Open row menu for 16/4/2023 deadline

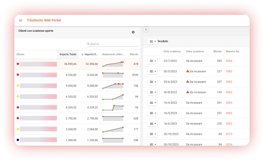(152, 103)
